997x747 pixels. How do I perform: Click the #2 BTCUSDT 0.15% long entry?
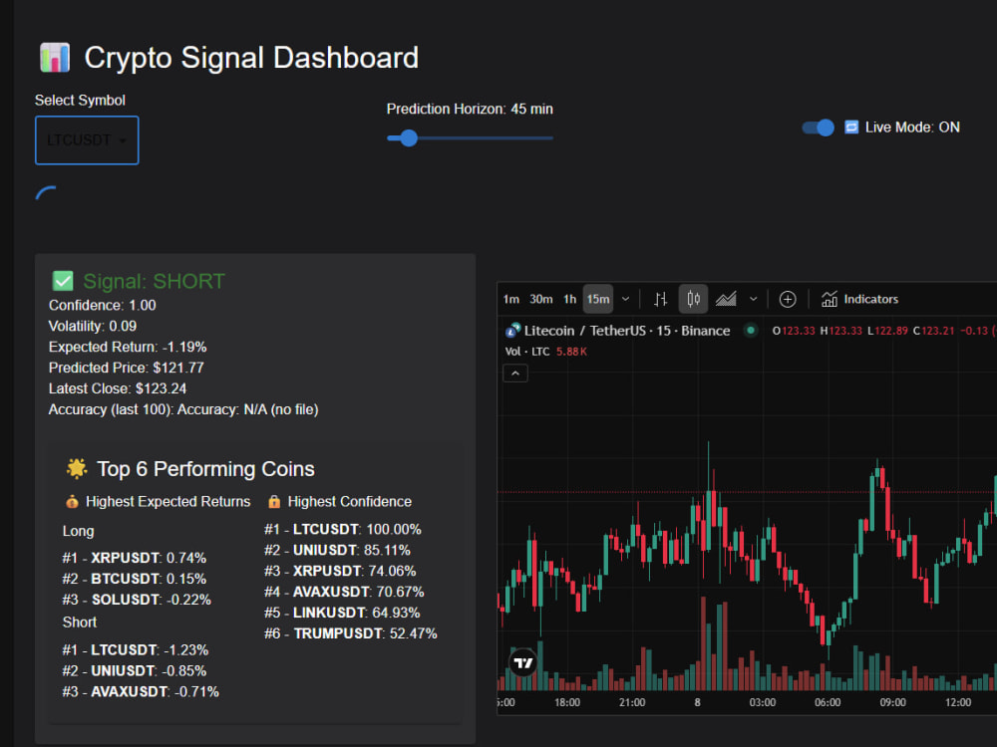coord(135,580)
